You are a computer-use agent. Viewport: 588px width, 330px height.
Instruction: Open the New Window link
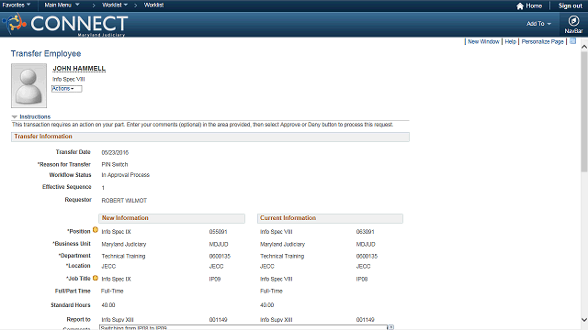point(483,41)
